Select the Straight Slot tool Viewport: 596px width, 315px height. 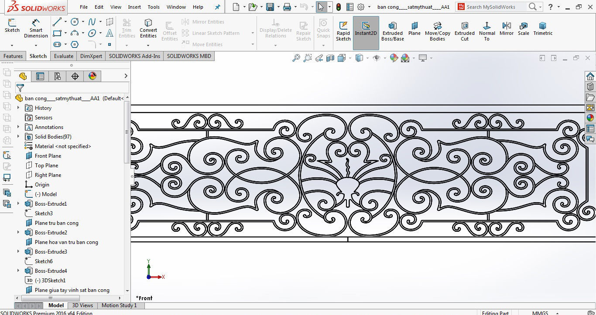57,44
